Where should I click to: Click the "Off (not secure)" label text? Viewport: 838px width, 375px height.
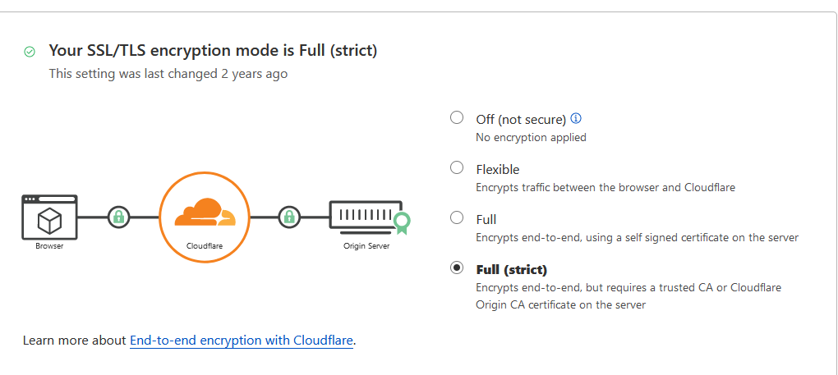[x=521, y=120]
